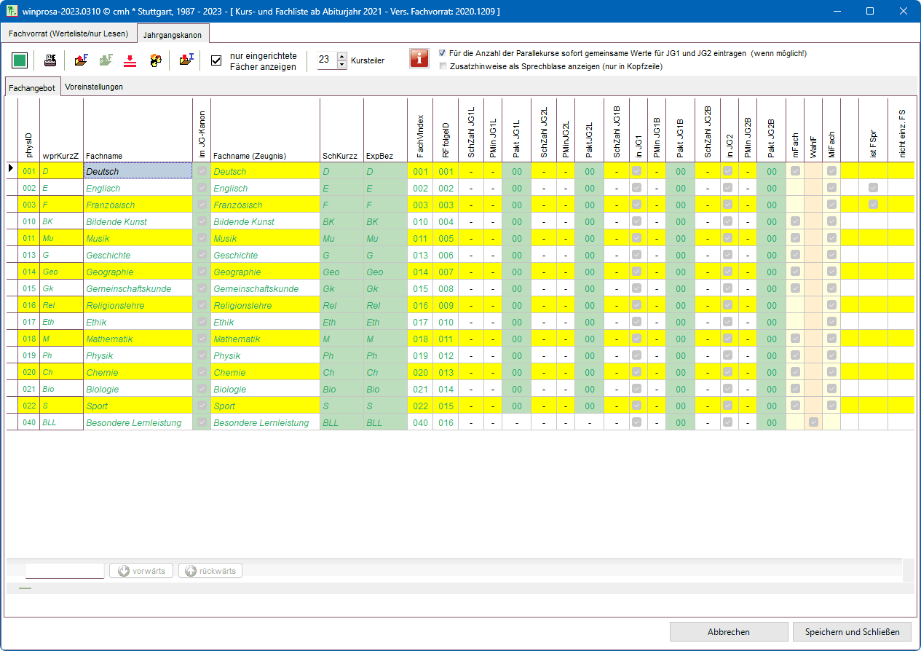Click the search field beside vorwärts
Screen dimensions: 921x651
coord(65,571)
